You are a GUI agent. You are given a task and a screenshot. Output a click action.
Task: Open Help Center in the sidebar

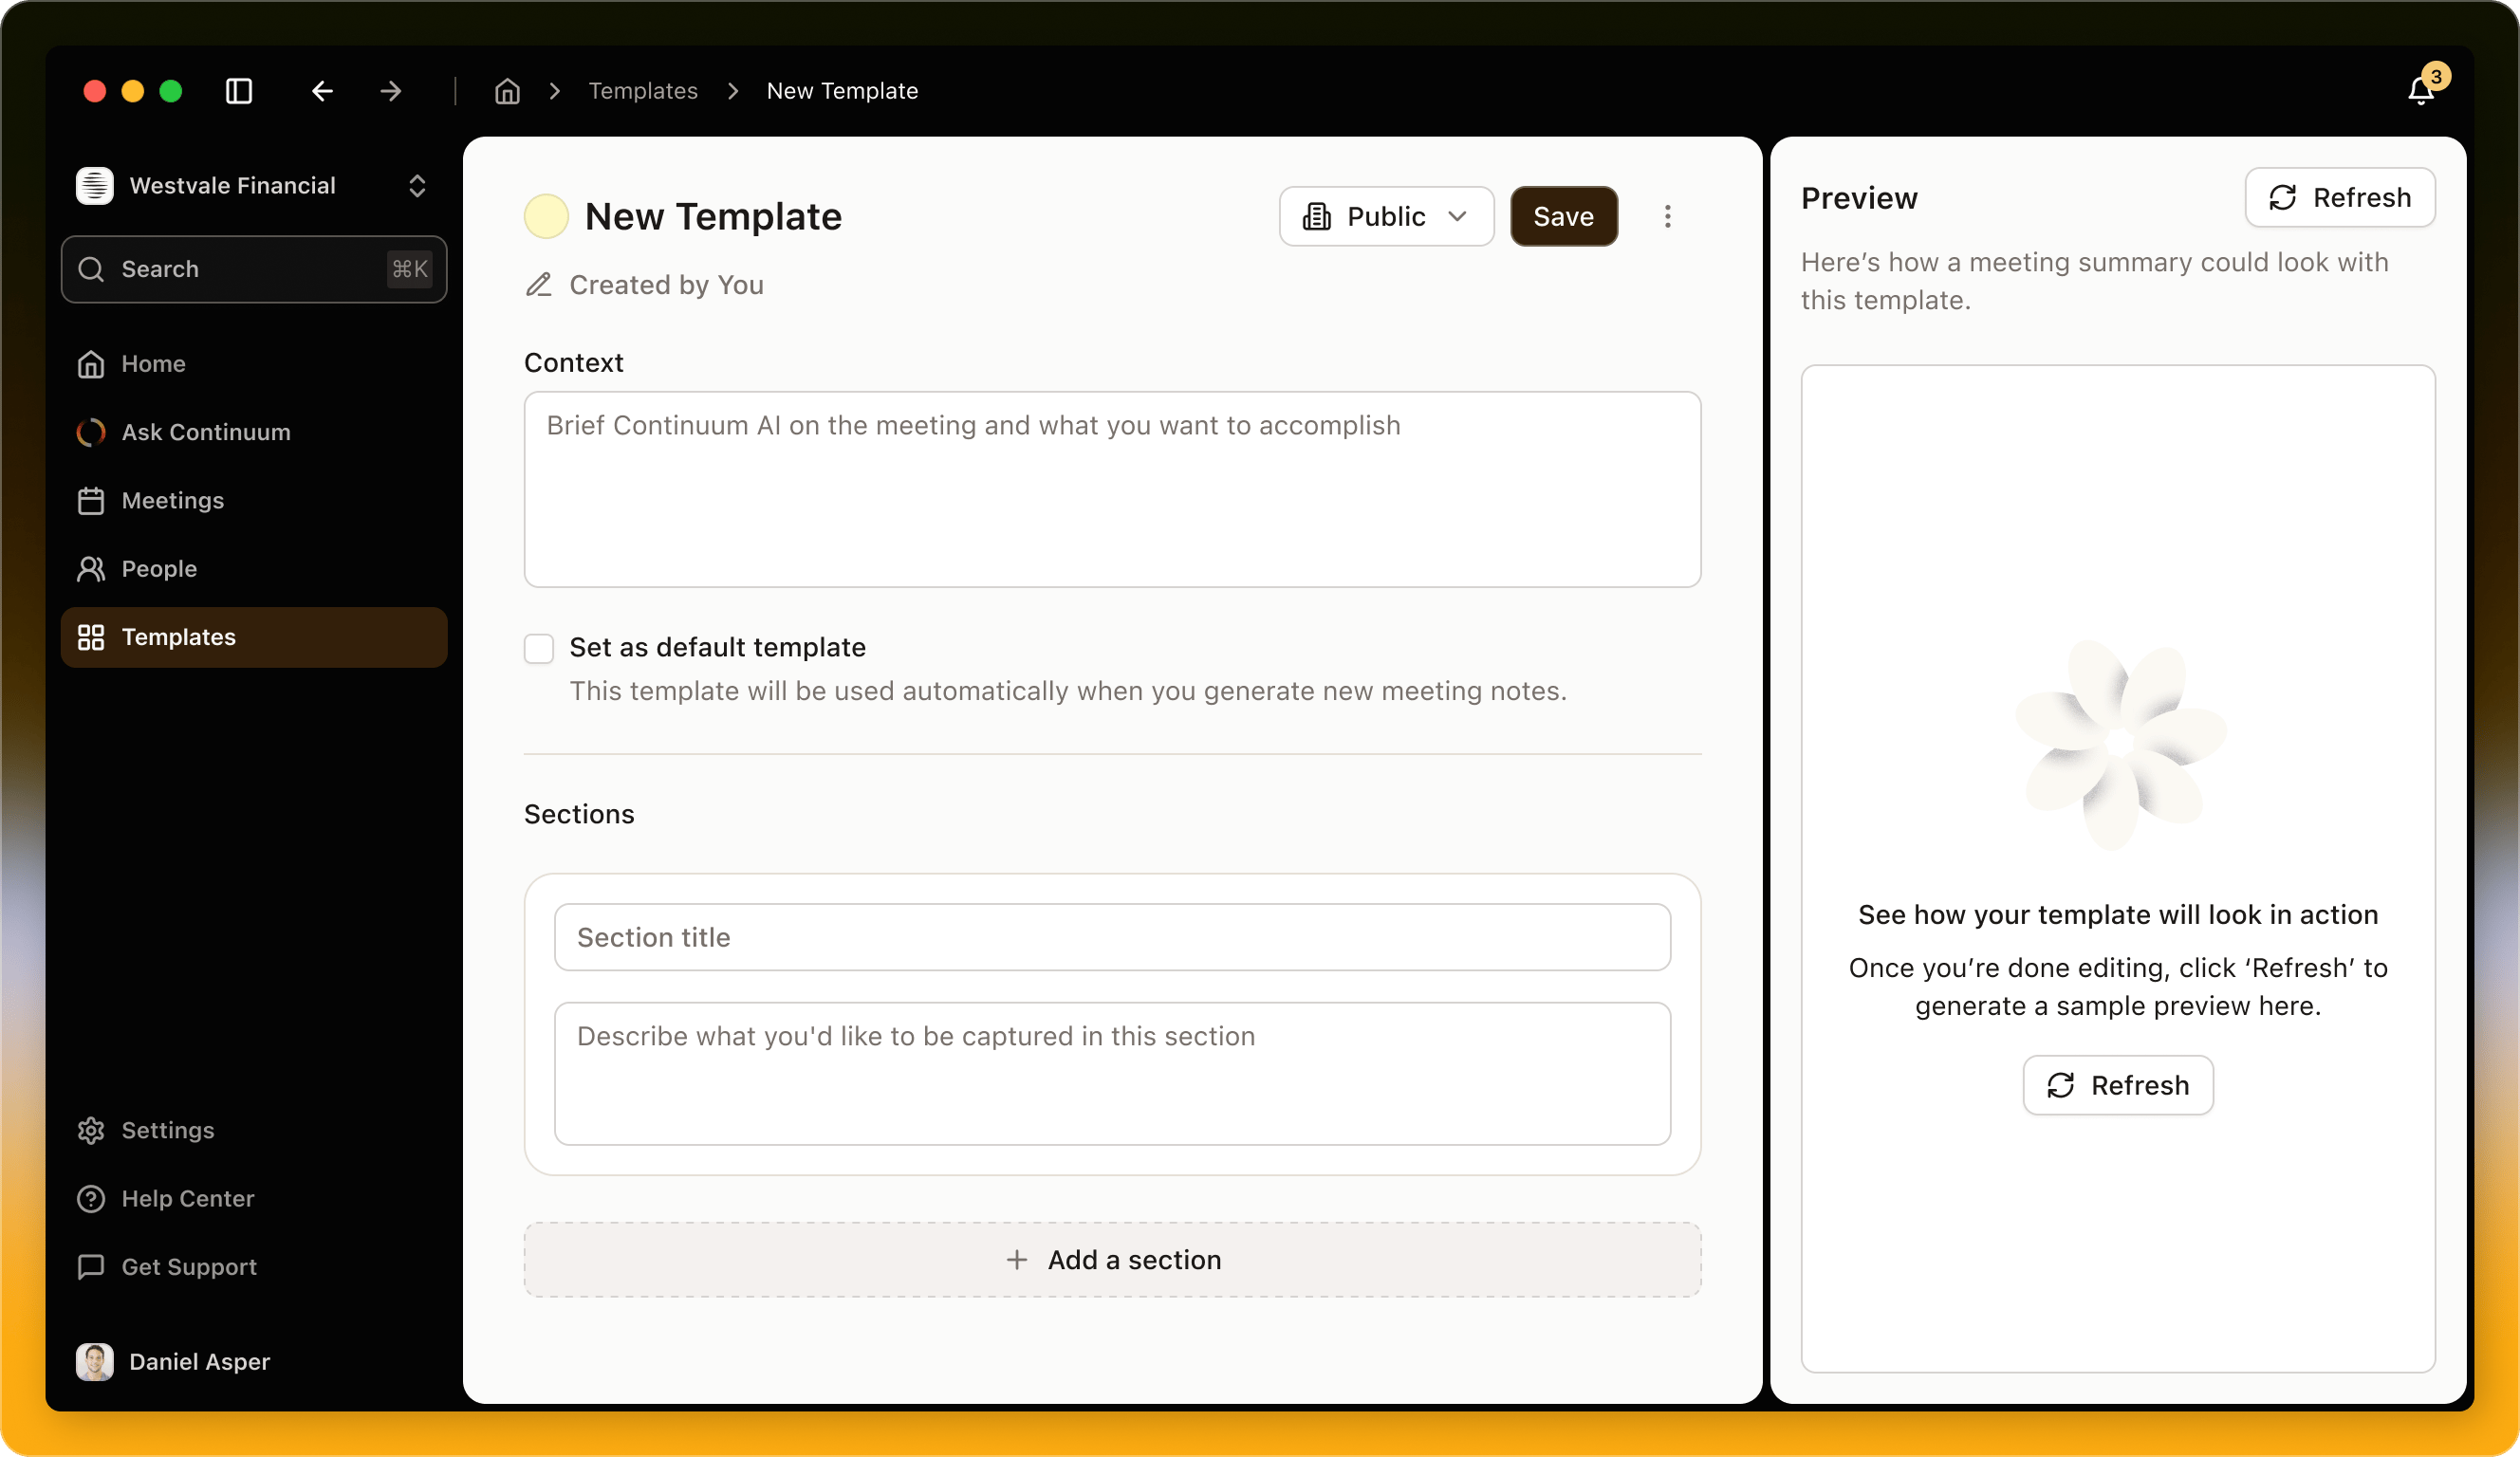[x=254, y=1198]
